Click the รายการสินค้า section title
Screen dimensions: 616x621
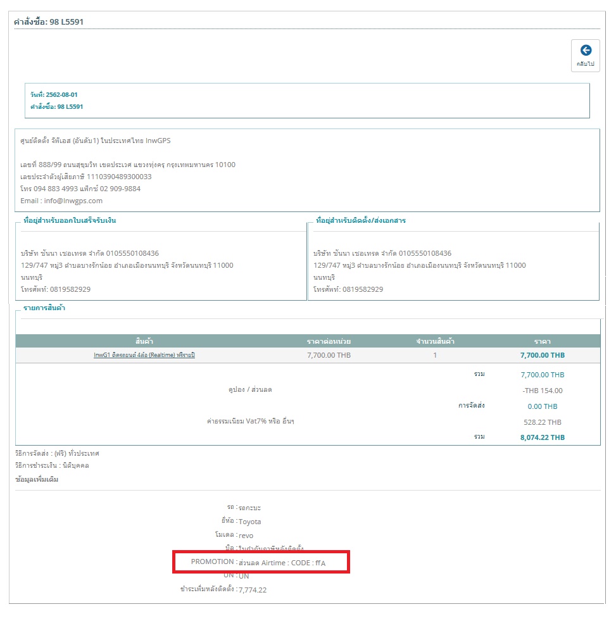click(x=44, y=308)
